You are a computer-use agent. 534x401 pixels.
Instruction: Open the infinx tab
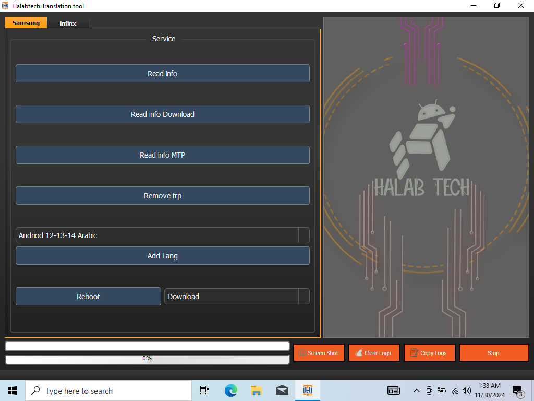[x=68, y=23]
